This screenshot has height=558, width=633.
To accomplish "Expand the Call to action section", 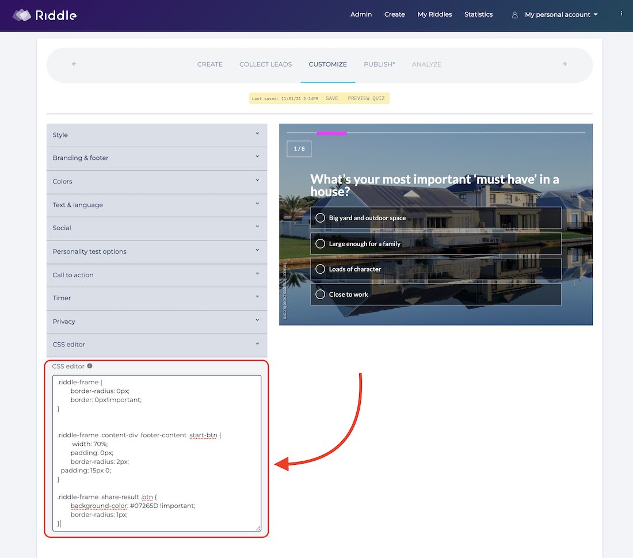I will pyautogui.click(x=157, y=275).
